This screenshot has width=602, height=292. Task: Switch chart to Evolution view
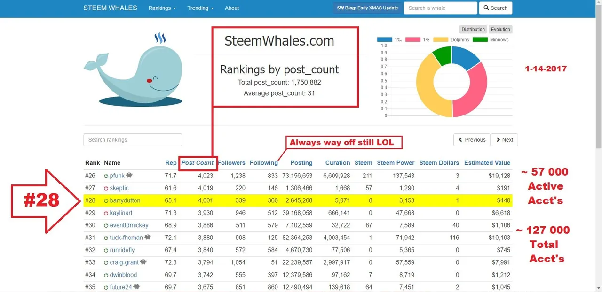pyautogui.click(x=500, y=29)
